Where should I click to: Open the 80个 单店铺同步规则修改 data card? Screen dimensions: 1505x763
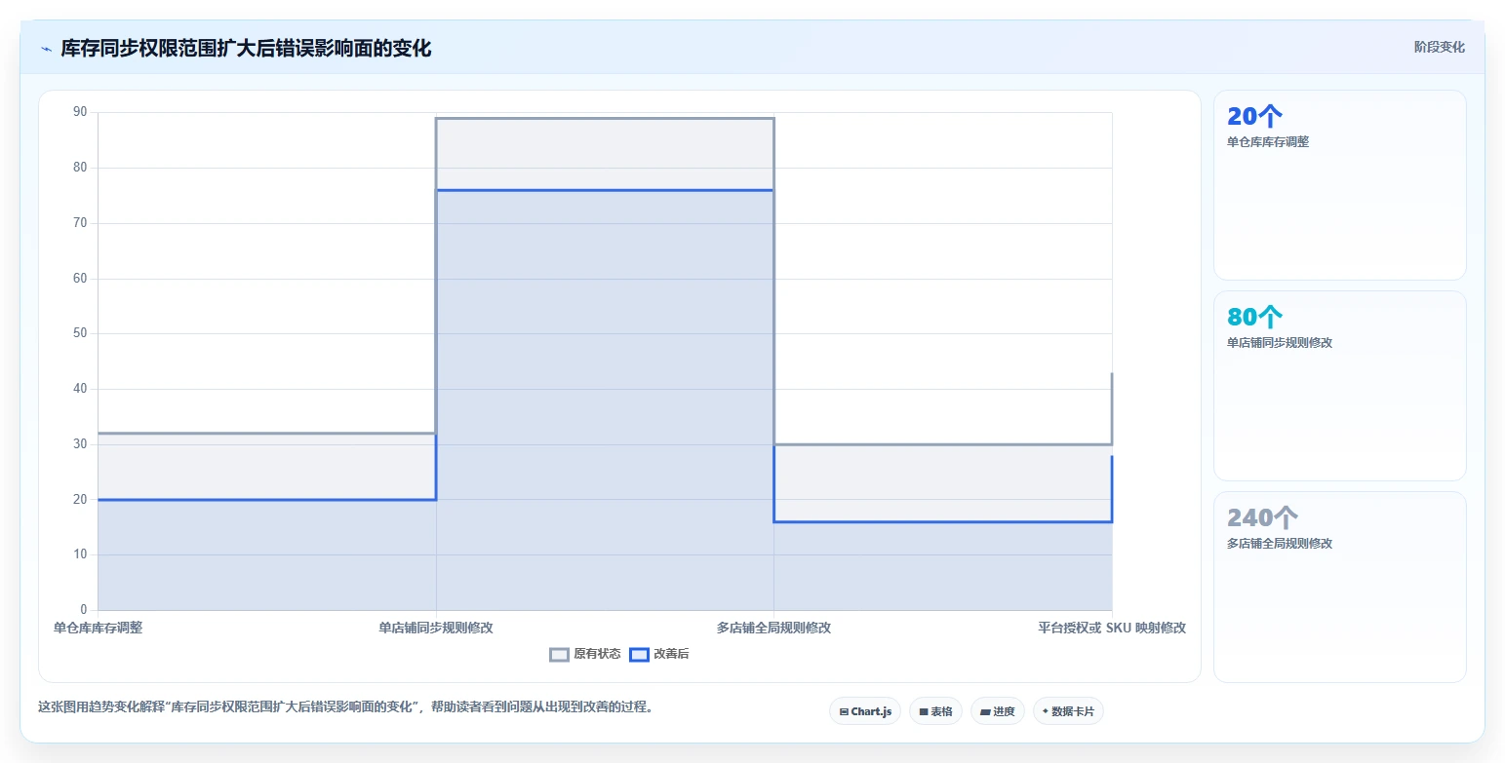coord(1339,386)
